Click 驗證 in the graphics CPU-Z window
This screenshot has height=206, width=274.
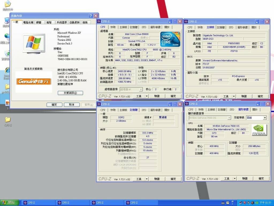pyautogui.click(x=245, y=178)
